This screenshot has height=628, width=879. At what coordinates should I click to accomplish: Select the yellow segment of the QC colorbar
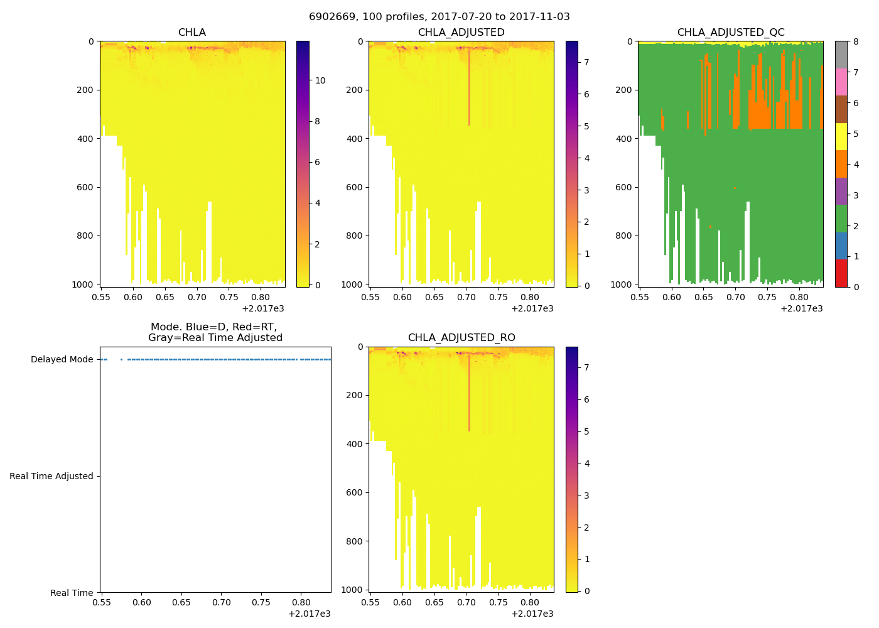point(841,136)
